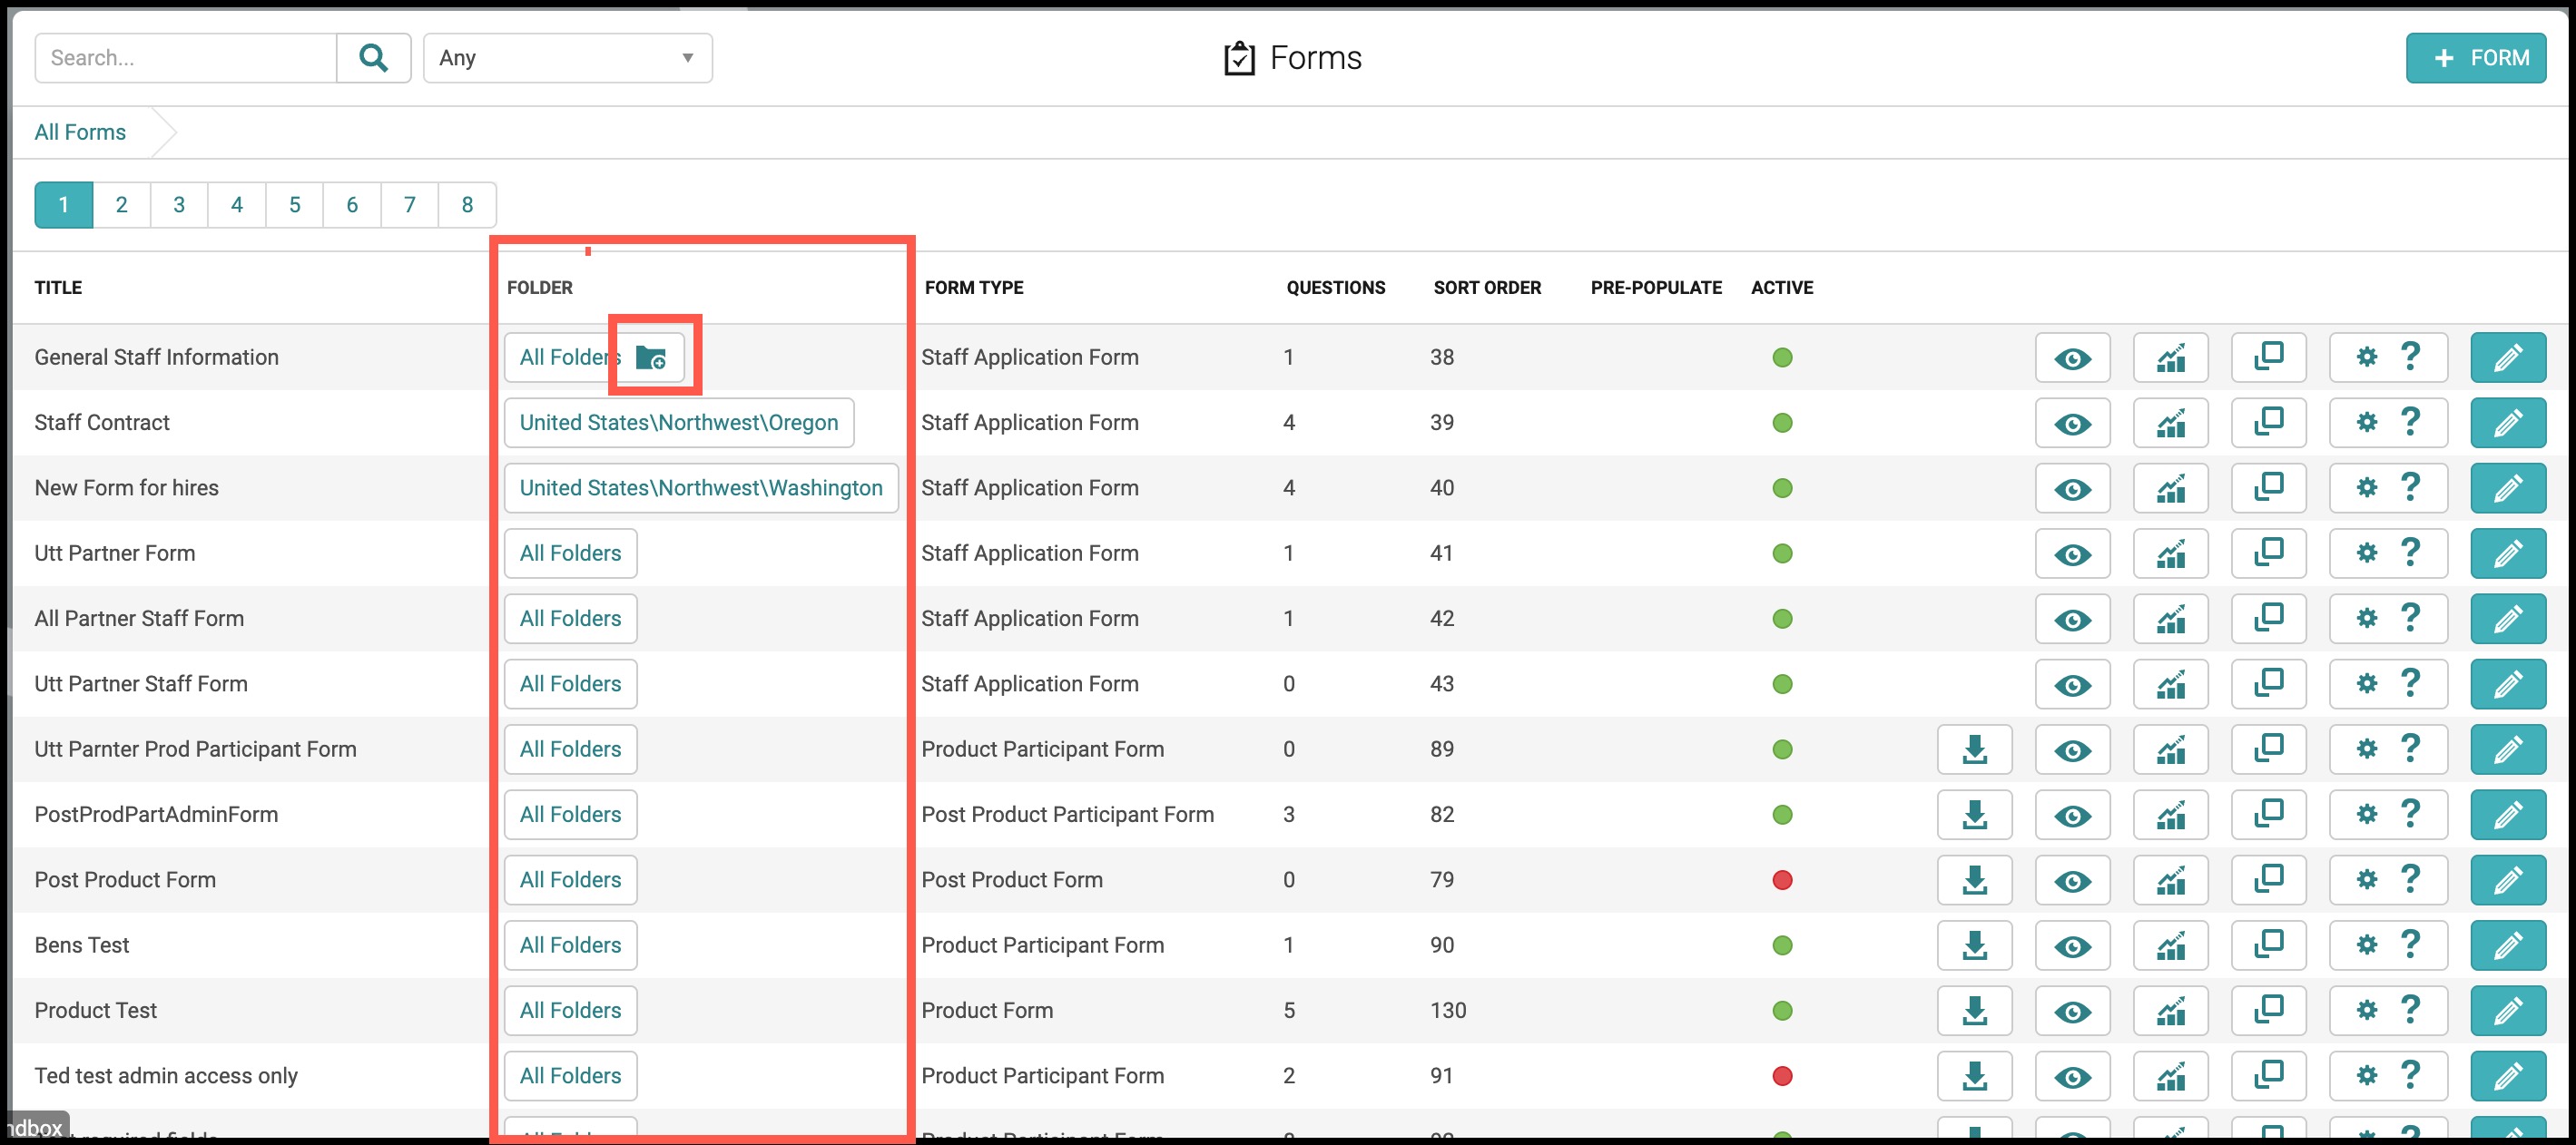The height and width of the screenshot is (1145, 2576).
Task: Copy the Ted test admin access only form
Action: pos(2268,1076)
